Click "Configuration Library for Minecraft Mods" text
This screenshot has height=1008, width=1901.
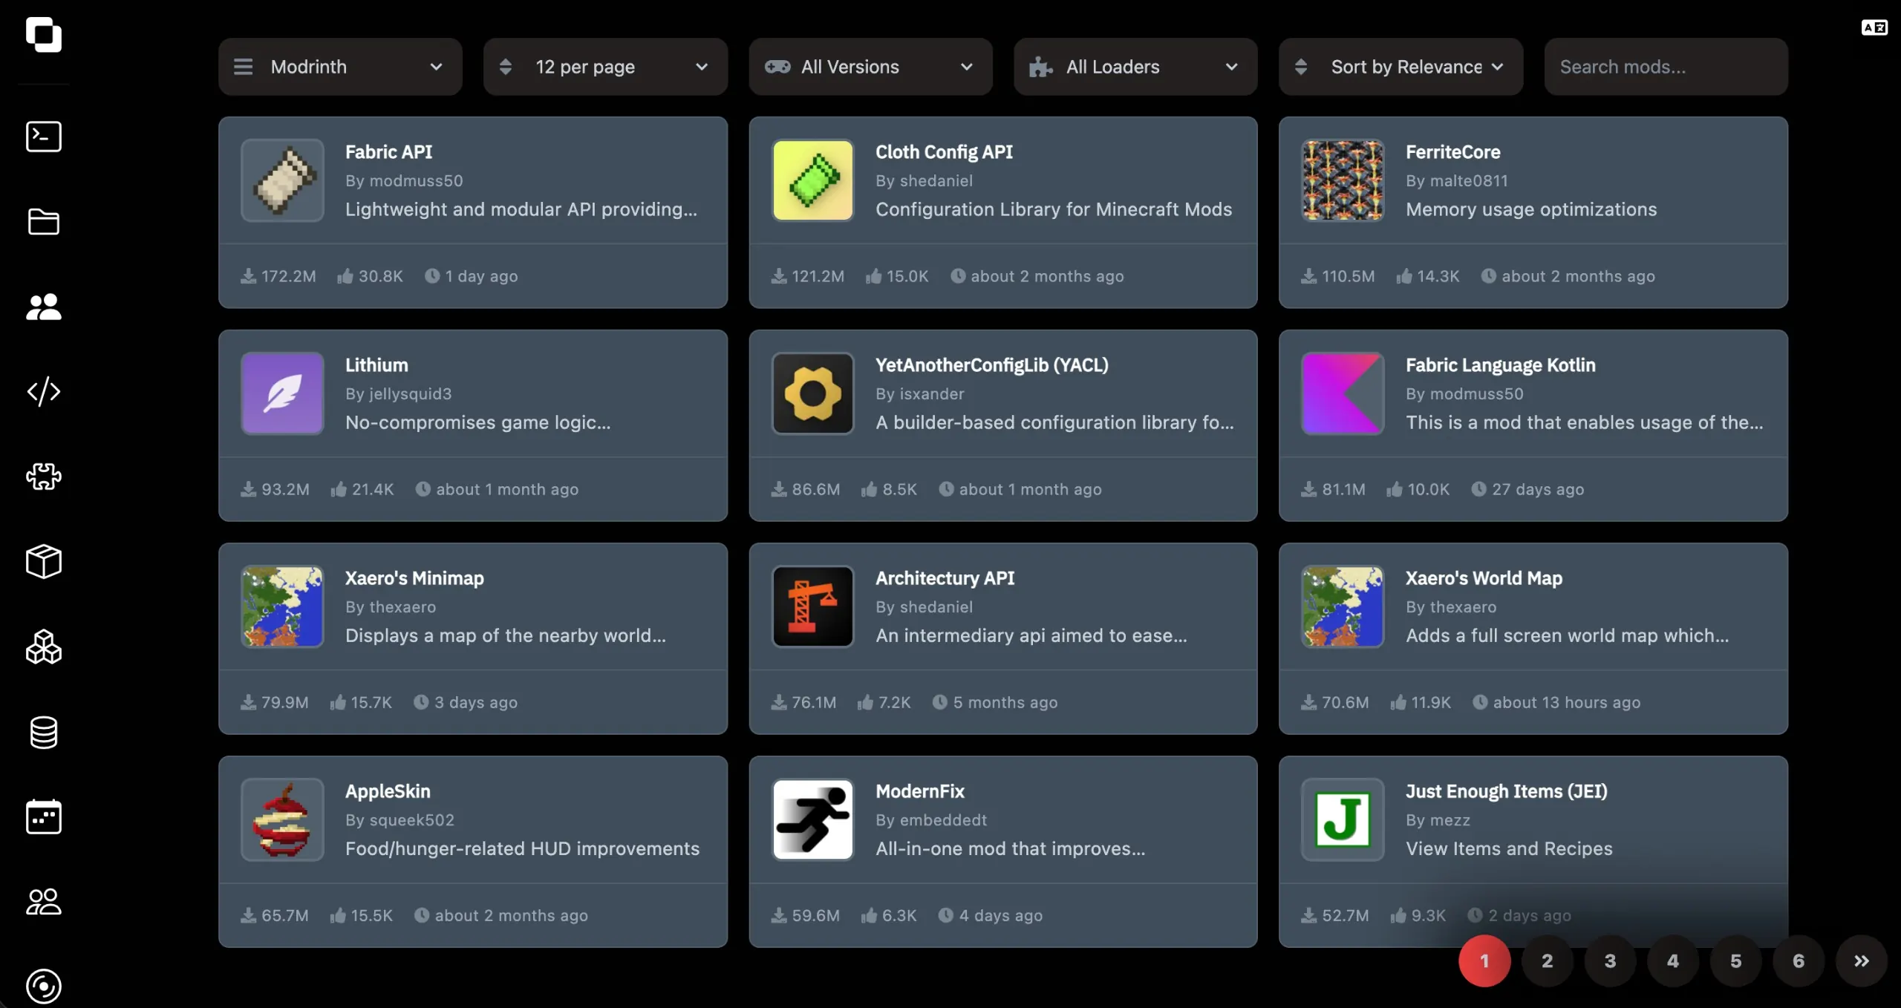(1053, 209)
